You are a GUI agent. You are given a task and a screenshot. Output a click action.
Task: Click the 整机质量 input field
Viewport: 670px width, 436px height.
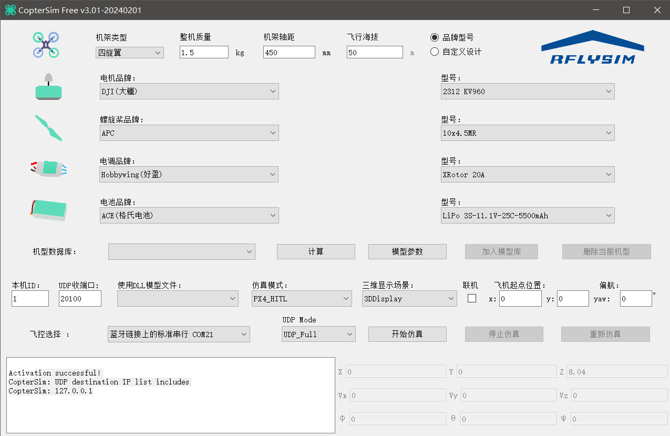coord(204,52)
